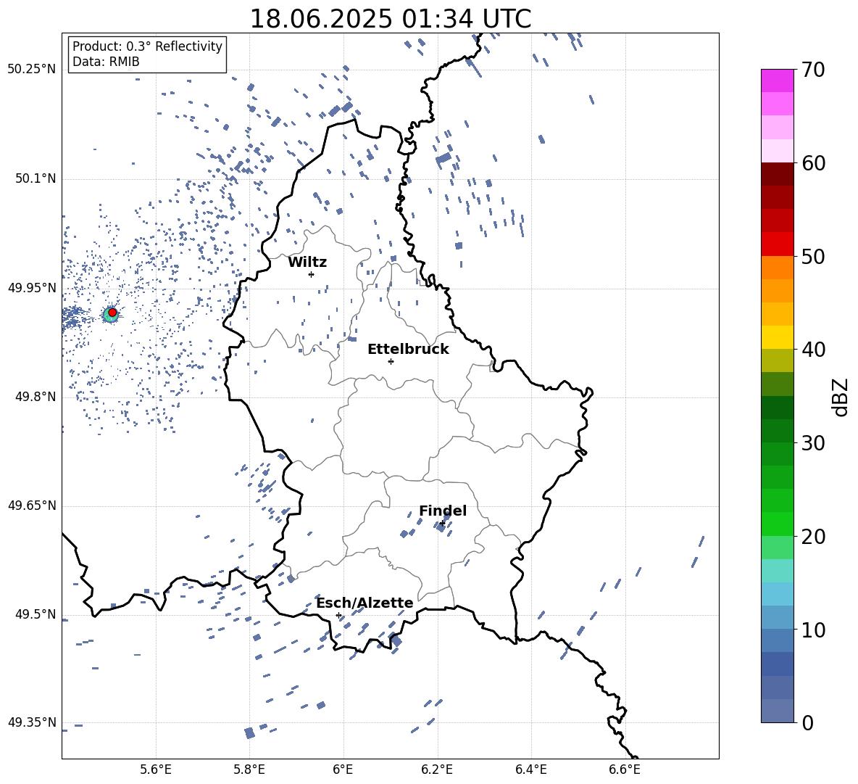Click the 6.2°E longitude label

click(437, 769)
